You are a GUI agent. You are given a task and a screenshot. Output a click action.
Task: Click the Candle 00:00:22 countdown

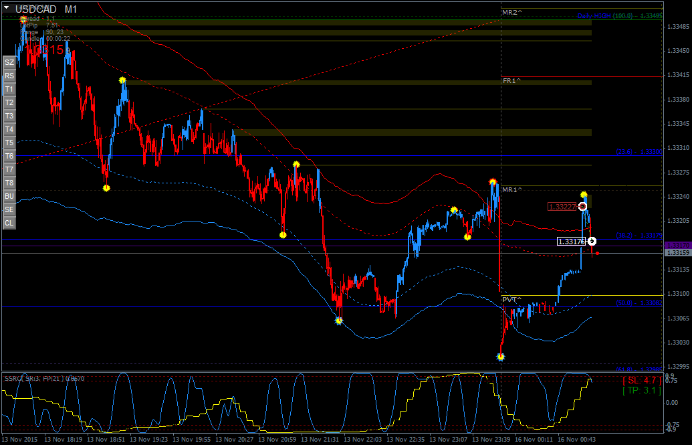click(45, 39)
